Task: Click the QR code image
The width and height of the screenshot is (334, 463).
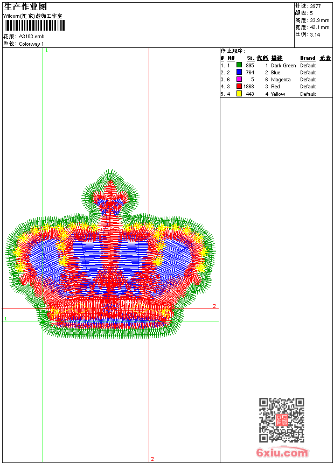Action: click(x=281, y=420)
